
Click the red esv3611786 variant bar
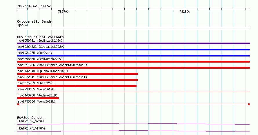[133, 68]
